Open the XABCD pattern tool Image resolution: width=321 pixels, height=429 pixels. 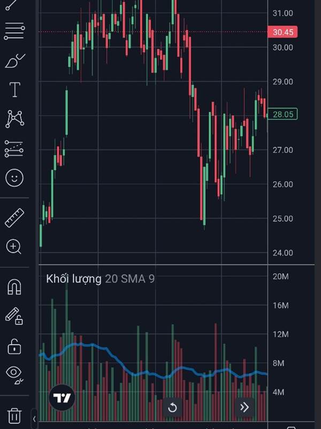click(x=15, y=119)
